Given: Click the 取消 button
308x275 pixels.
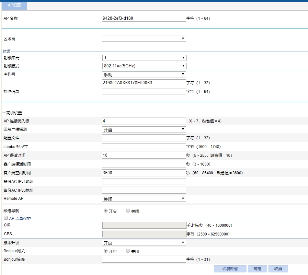Looking at the screenshot, I should pyautogui.click(x=278, y=269).
